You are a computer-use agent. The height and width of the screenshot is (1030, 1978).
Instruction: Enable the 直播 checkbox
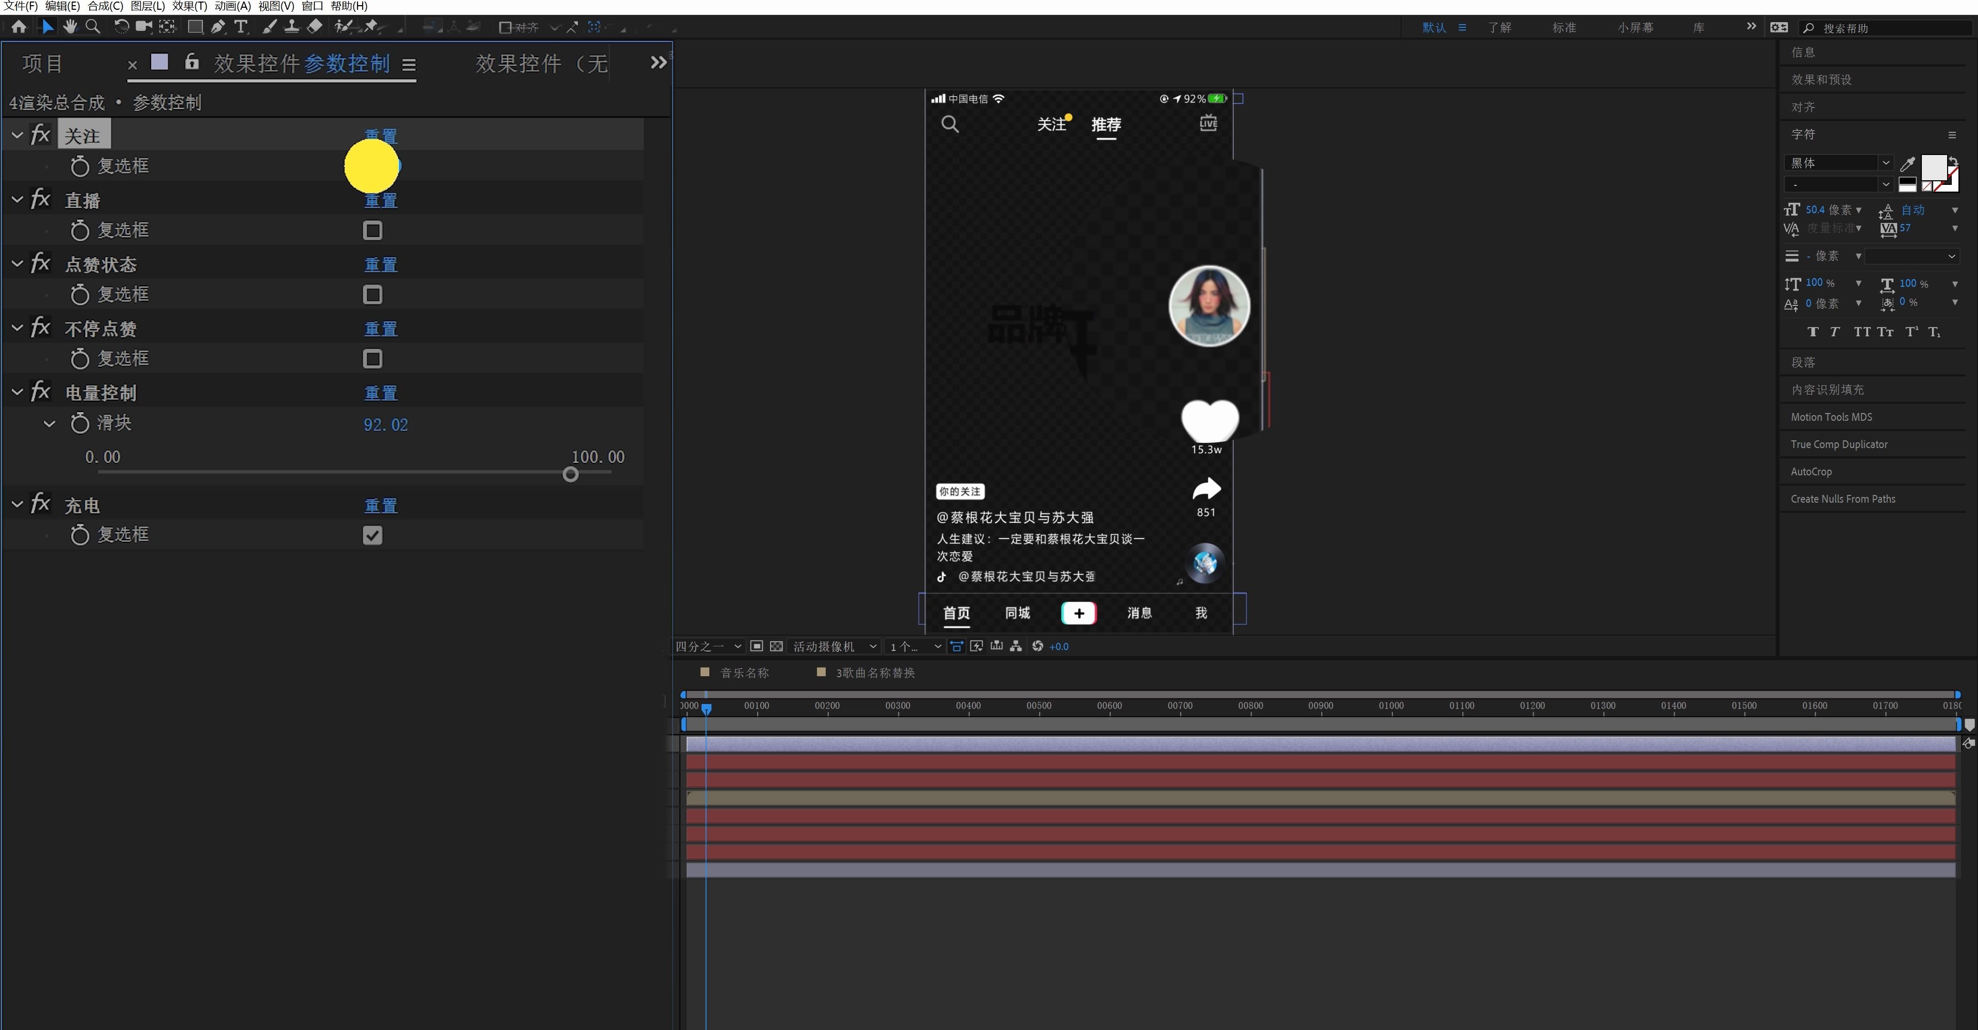click(372, 230)
